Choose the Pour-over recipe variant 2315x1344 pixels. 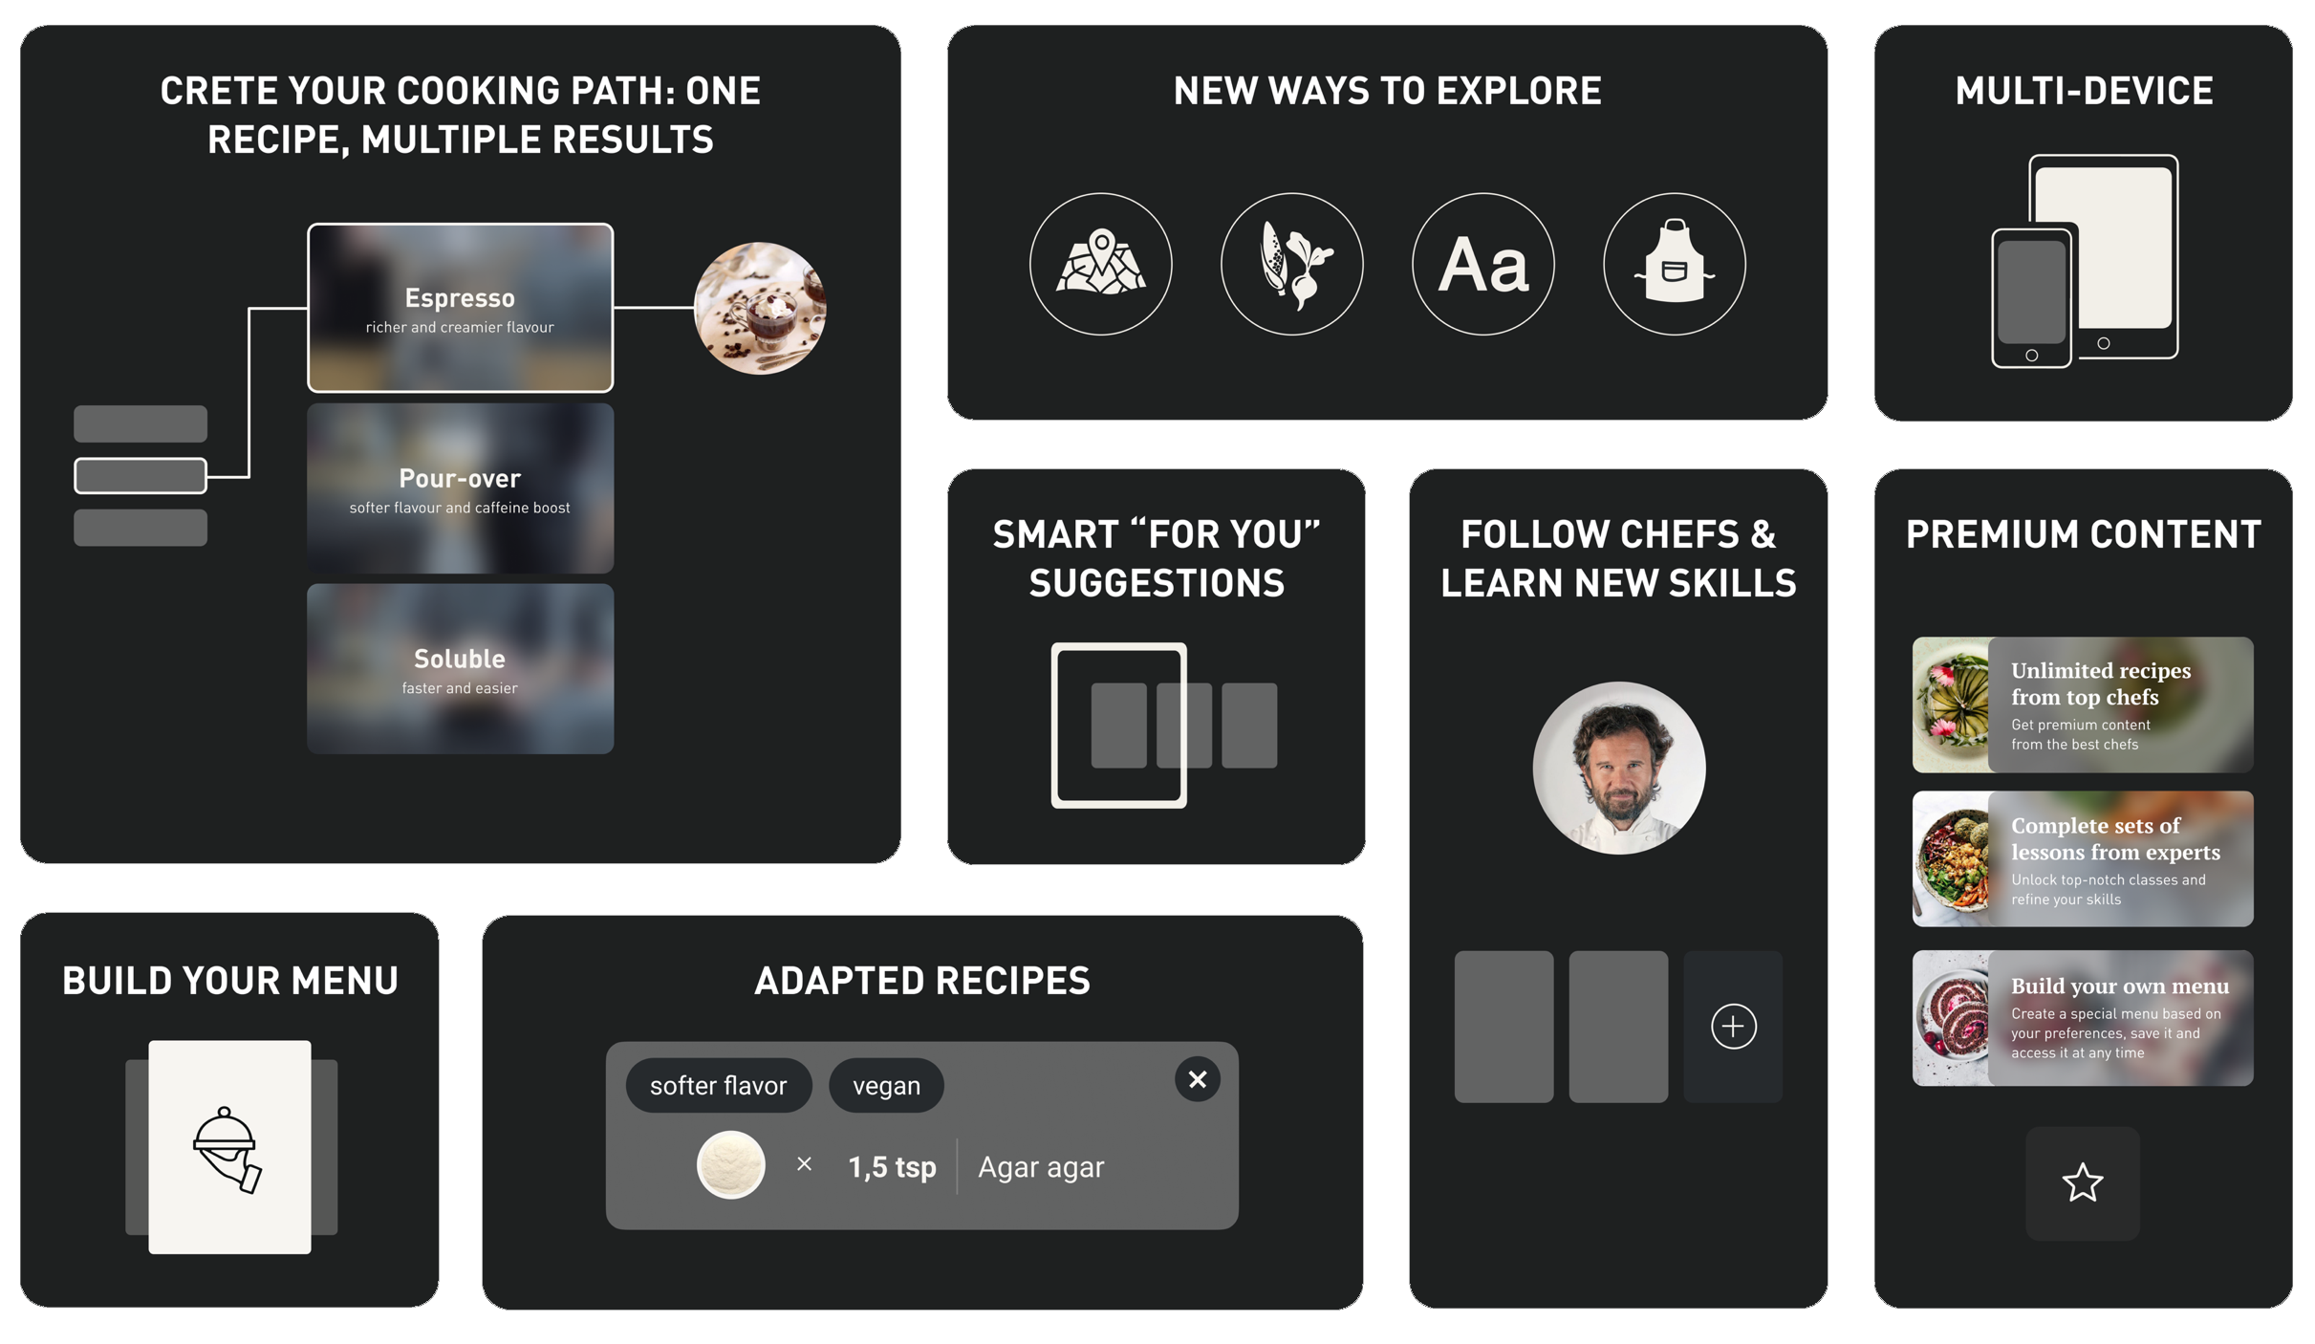(460, 488)
